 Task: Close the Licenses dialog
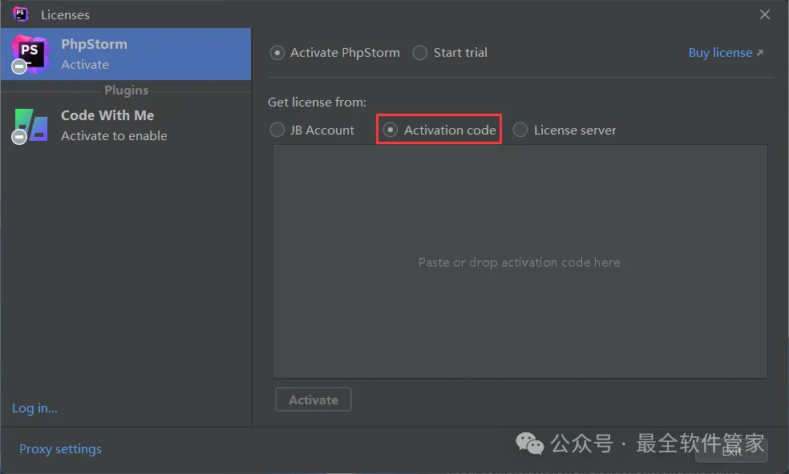pos(765,14)
